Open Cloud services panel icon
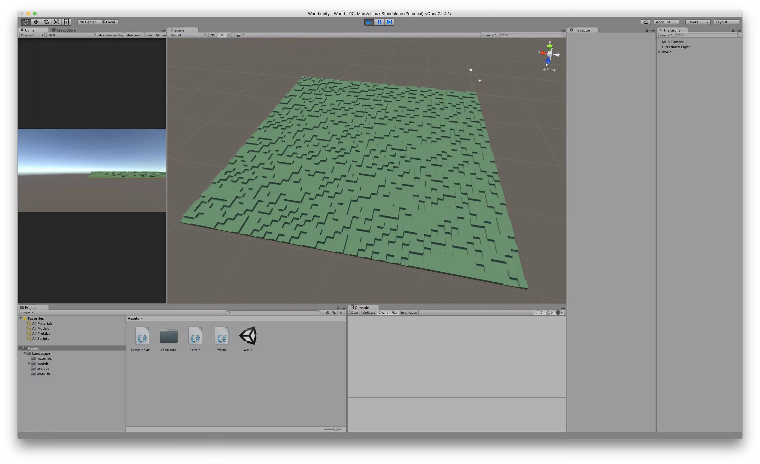The image size is (760, 464). click(645, 22)
